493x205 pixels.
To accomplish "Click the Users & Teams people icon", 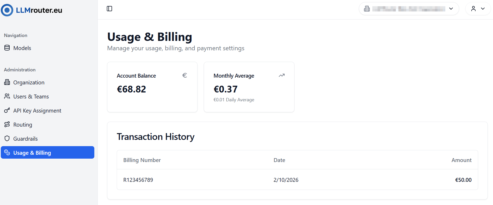I will tap(7, 96).
